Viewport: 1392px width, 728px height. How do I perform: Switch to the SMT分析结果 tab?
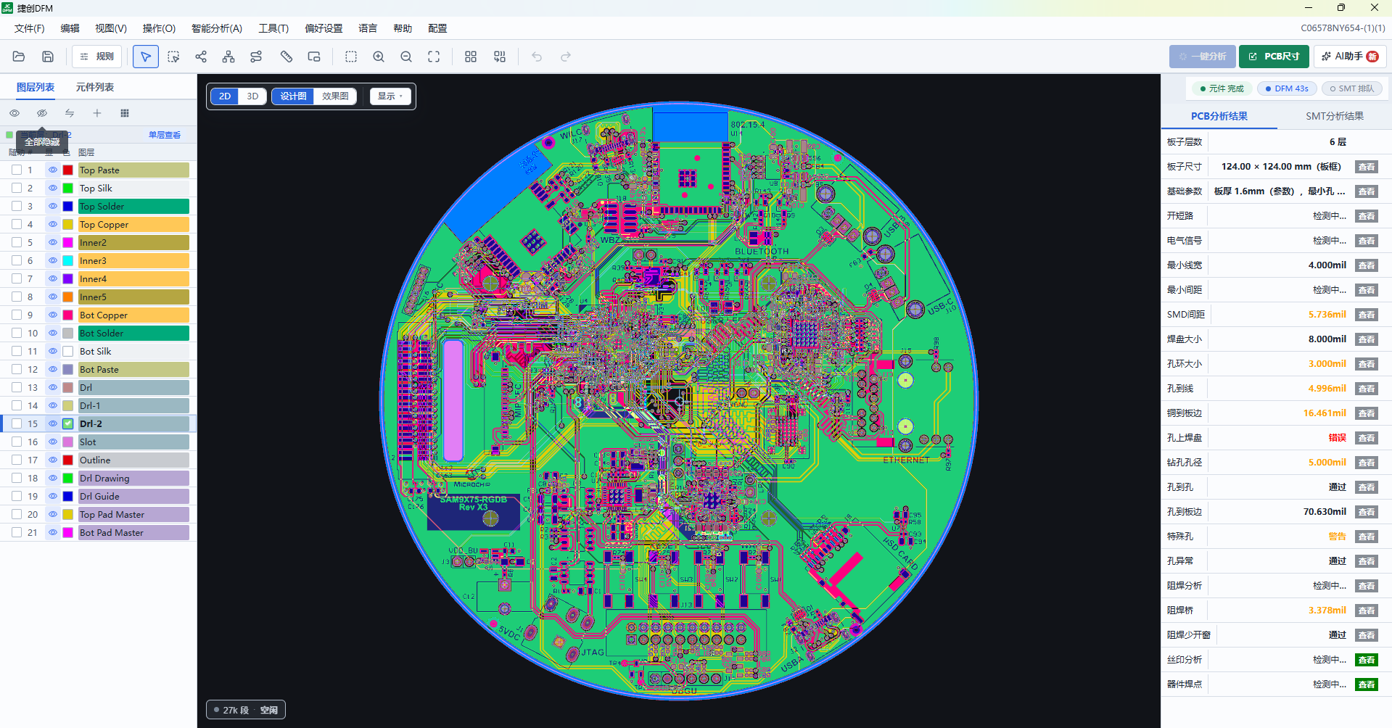point(1335,116)
